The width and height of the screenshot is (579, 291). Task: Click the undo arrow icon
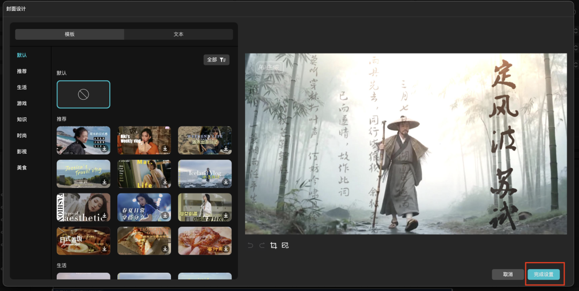pyautogui.click(x=250, y=245)
